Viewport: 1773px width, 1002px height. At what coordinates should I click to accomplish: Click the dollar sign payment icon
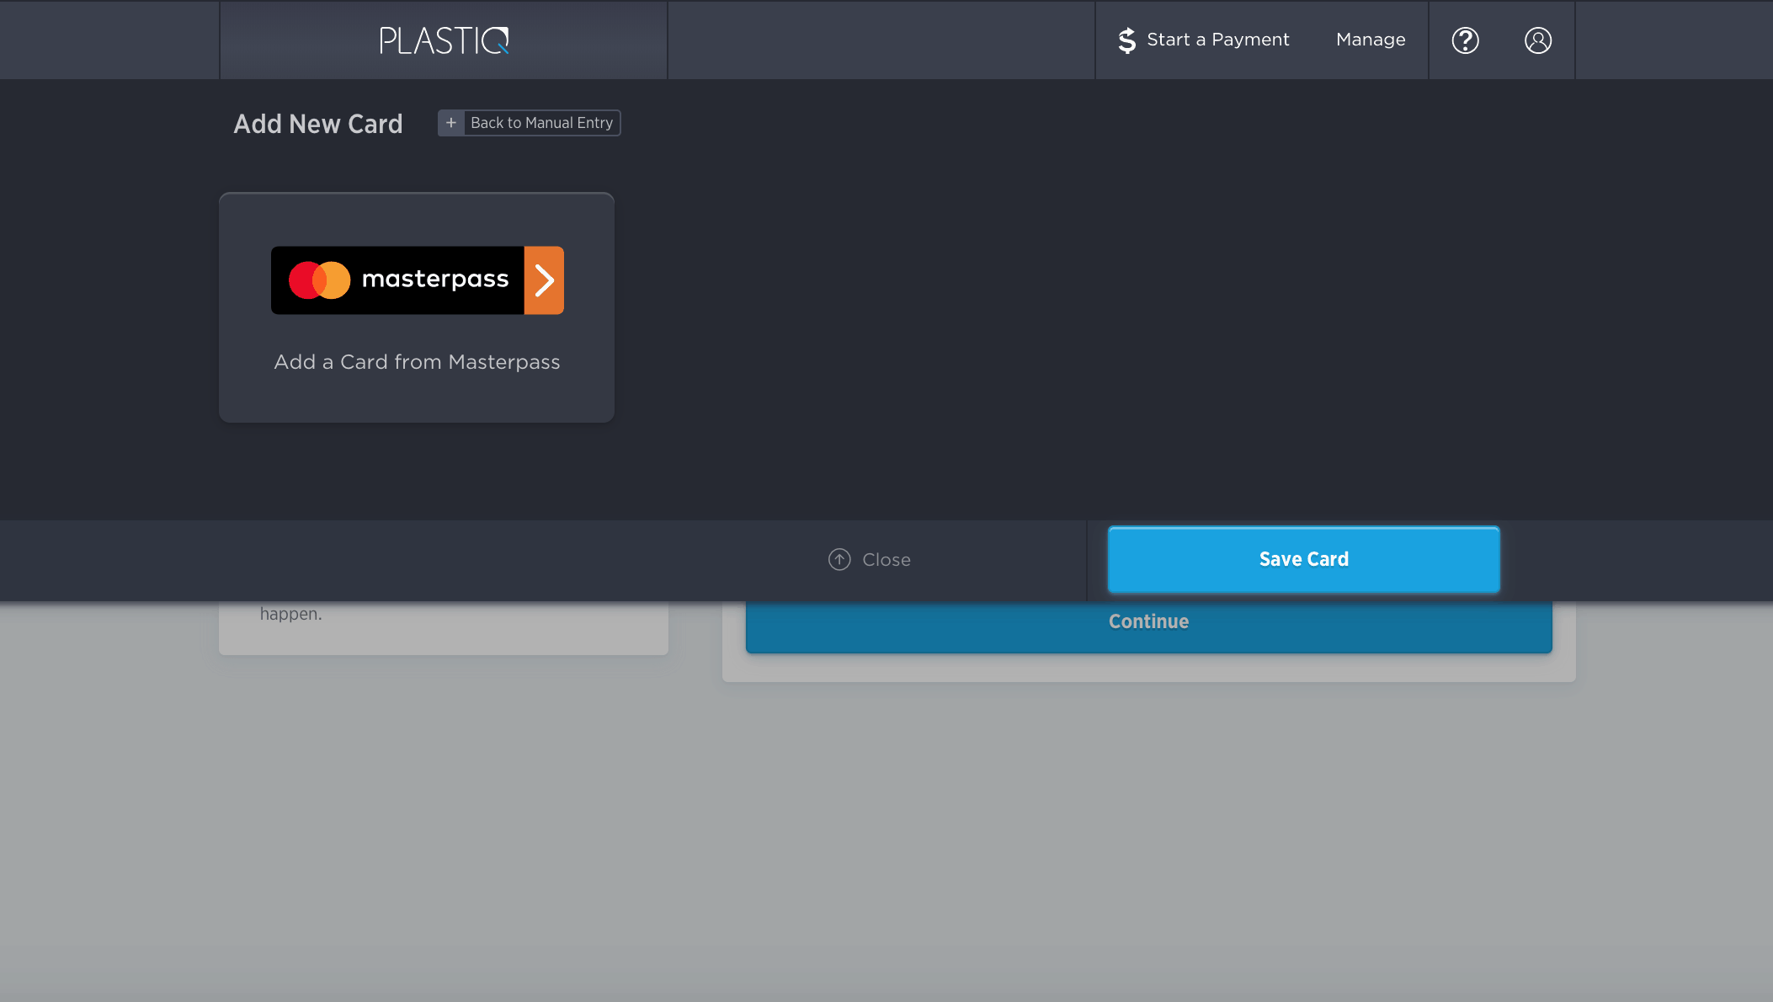point(1126,40)
